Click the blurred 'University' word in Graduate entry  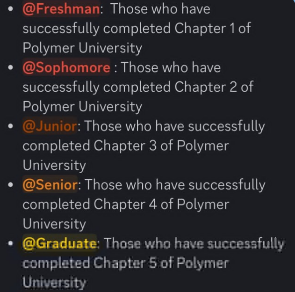(54, 283)
